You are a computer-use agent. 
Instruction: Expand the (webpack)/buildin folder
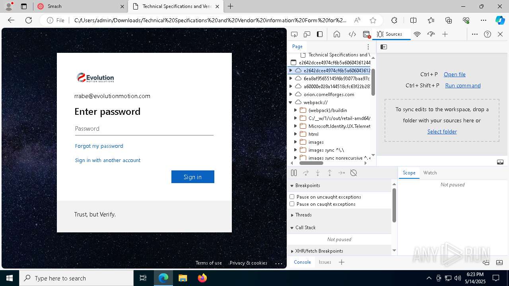click(x=295, y=110)
